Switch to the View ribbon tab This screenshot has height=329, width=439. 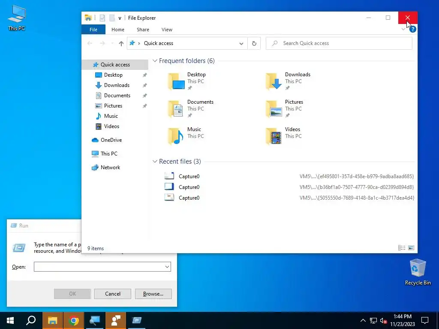click(x=167, y=30)
